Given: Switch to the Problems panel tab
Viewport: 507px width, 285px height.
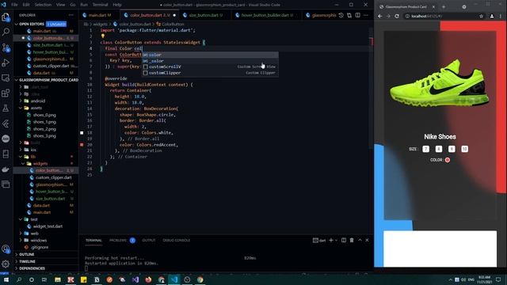Looking at the screenshot, I should (118, 241).
